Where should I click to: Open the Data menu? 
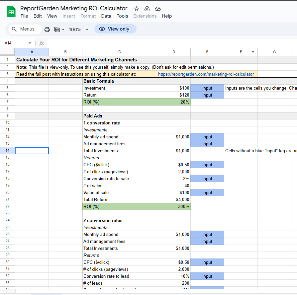click(106, 16)
